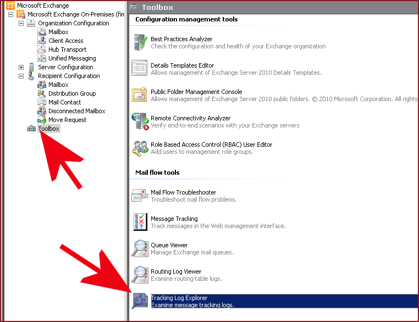Screen dimensions: 419x322
Task: Click the Distribution Group icon
Action: click(x=42, y=93)
